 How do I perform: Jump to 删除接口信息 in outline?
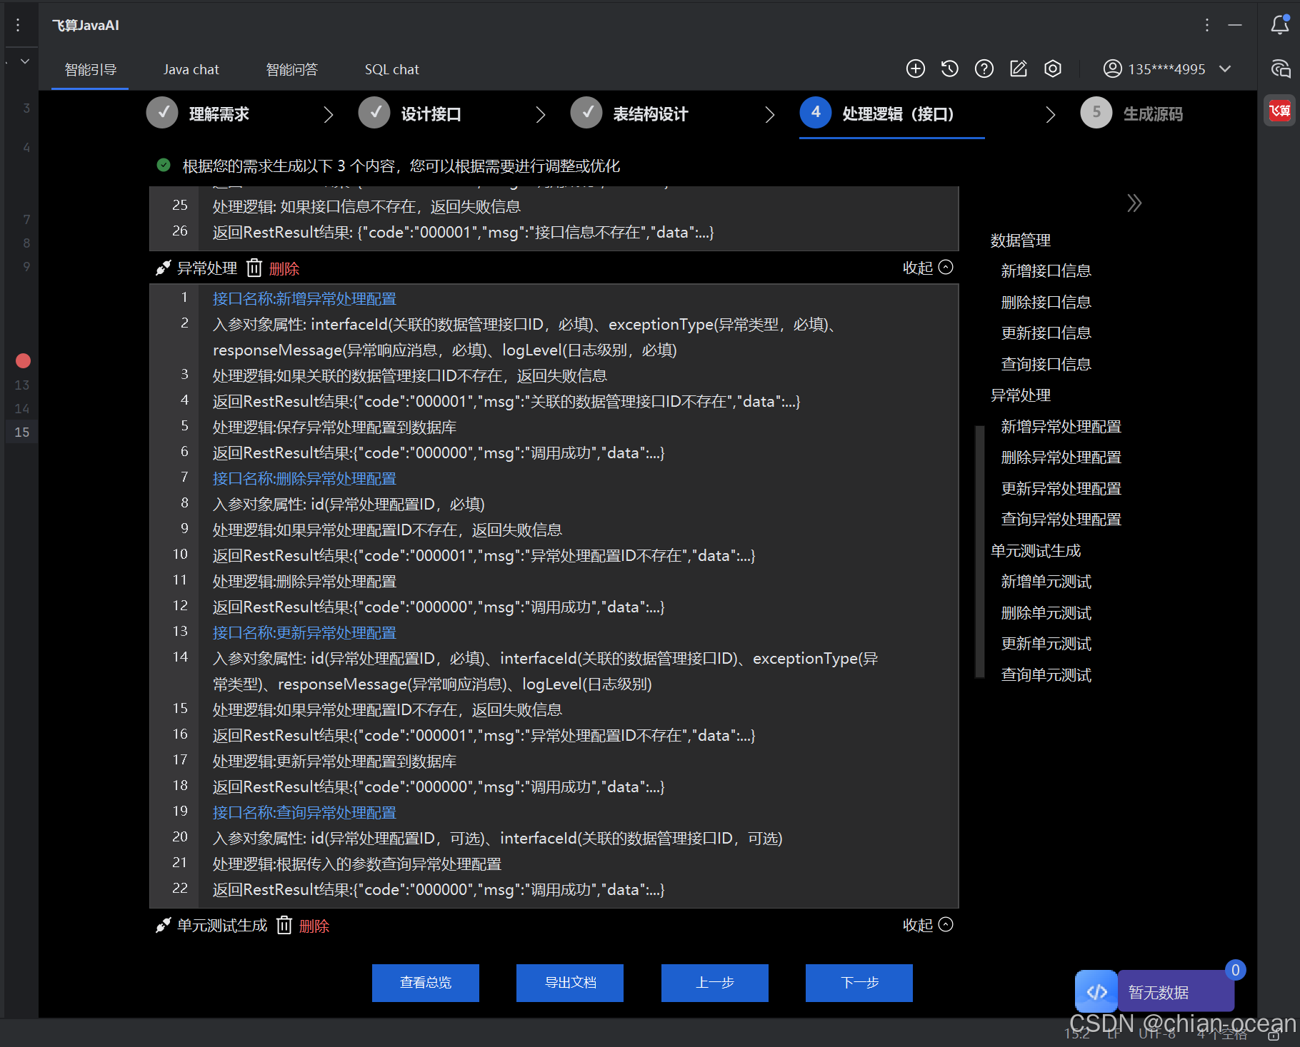[x=1046, y=302]
